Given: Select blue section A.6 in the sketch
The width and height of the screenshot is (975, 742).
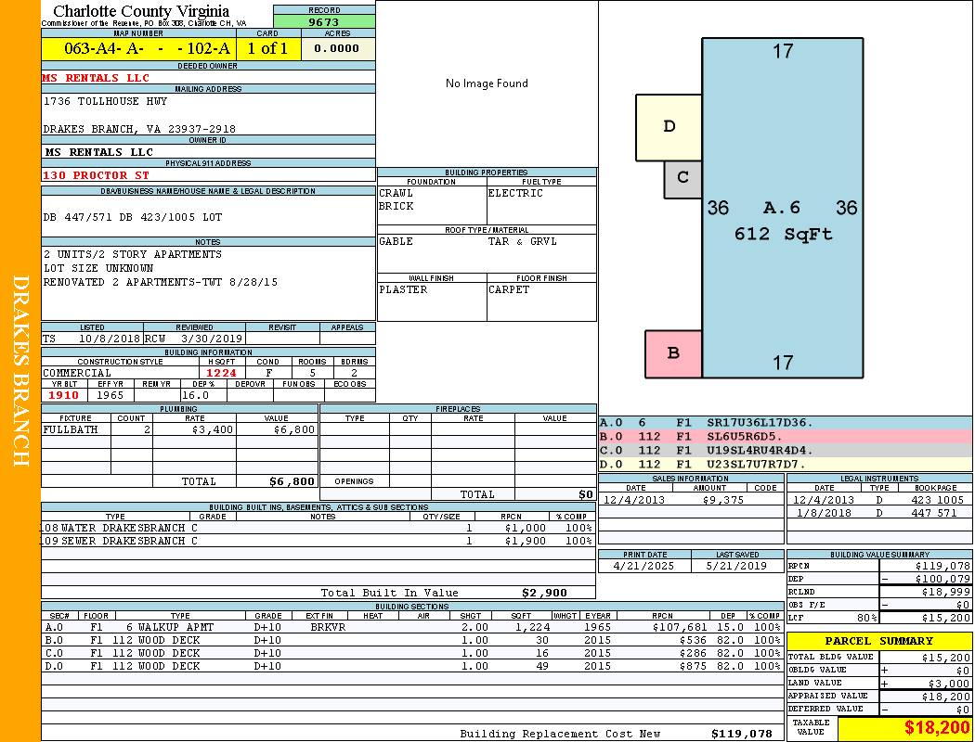Looking at the screenshot, I should pos(782,208).
